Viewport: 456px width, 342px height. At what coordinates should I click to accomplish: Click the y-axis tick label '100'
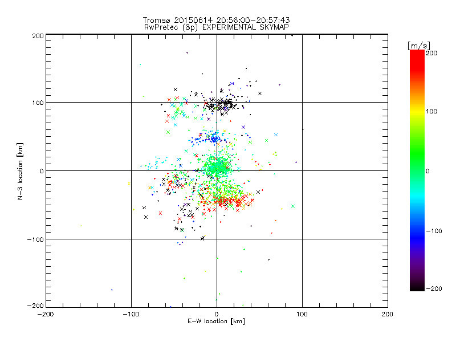(x=38, y=103)
